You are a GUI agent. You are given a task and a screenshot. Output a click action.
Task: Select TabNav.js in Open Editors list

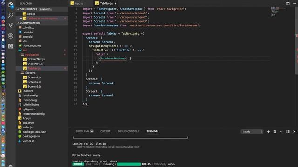pos(42,19)
